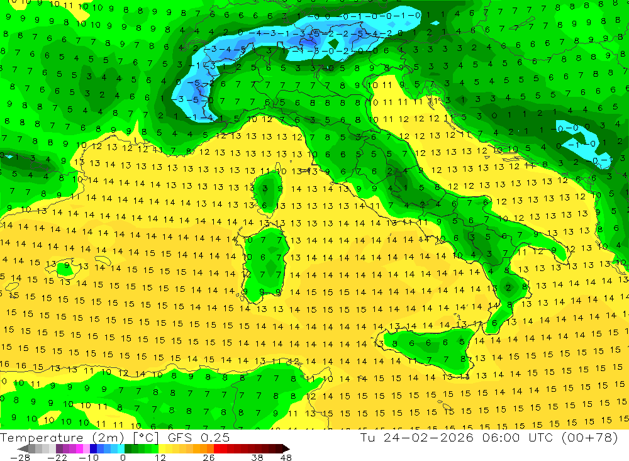This screenshot has width=629, height=461.
Task: Click the 26 legend label under color bar
Action: 209,457
